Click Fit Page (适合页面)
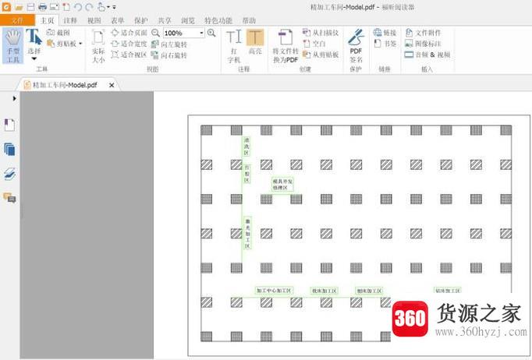The image size is (532, 360). click(129, 33)
